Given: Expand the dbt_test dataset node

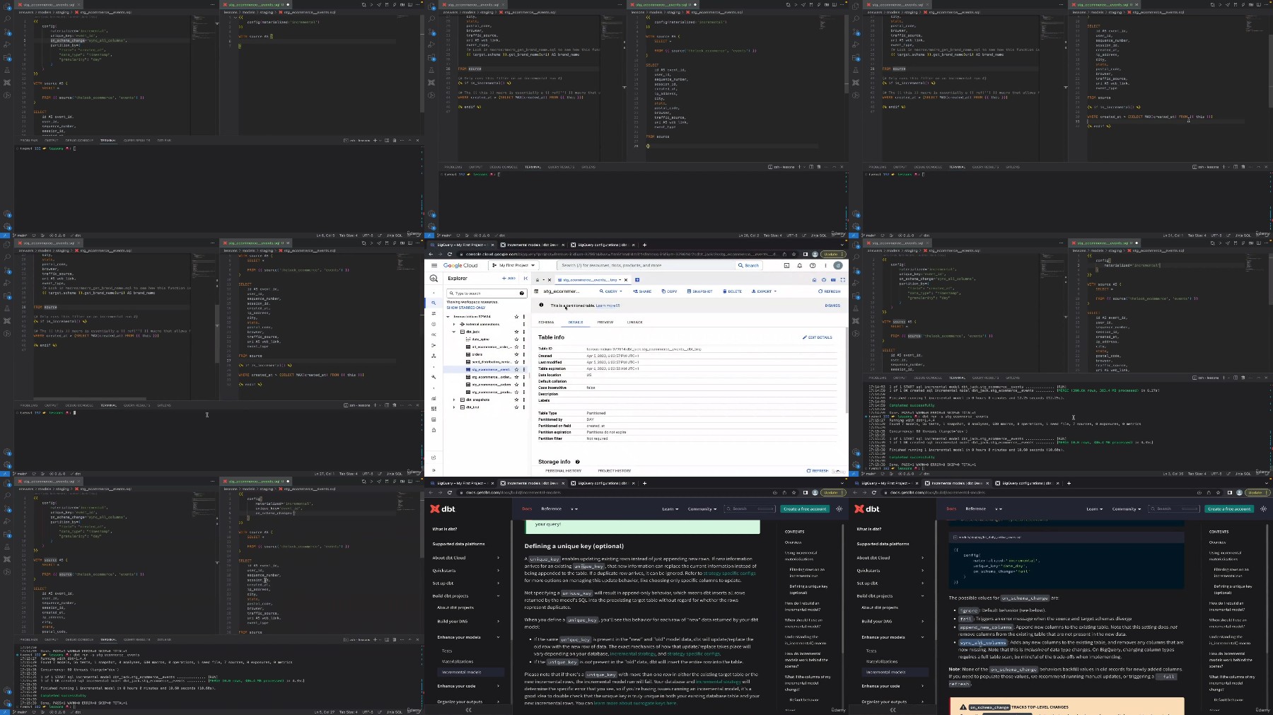Looking at the screenshot, I should [x=454, y=407].
